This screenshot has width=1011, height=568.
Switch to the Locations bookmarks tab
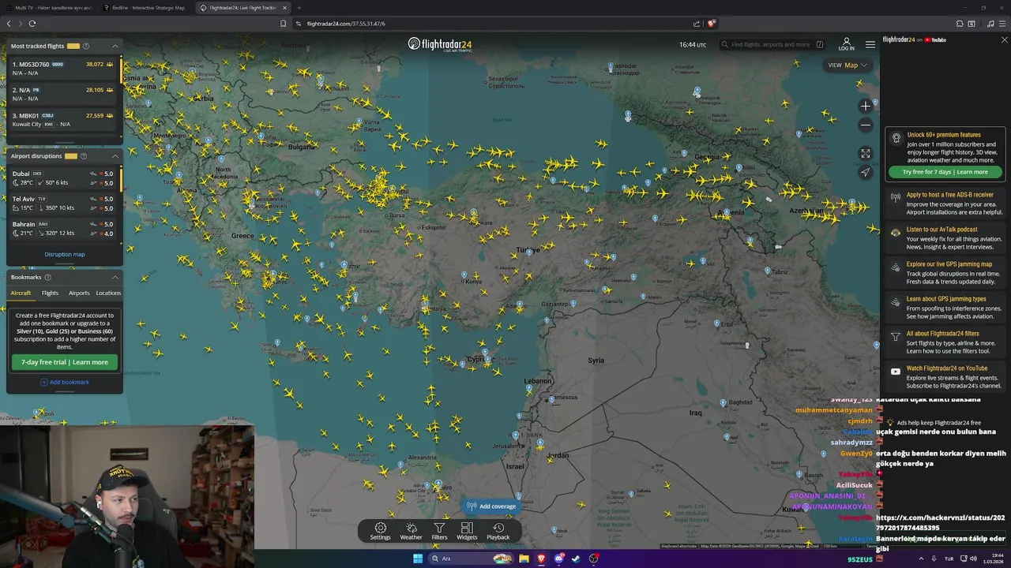pyautogui.click(x=108, y=293)
